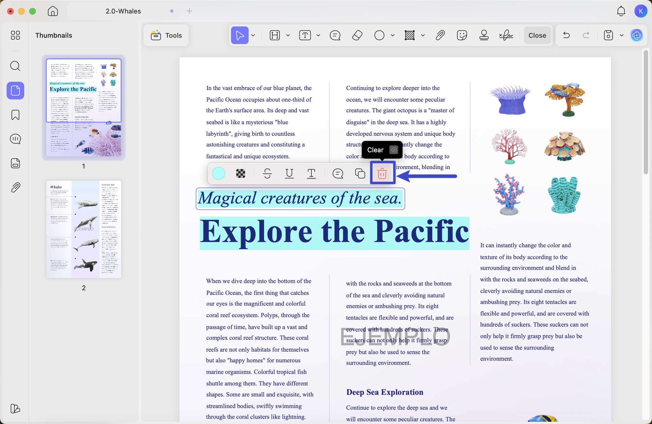Expand the shape tool dropdown arrow
The width and height of the screenshot is (652, 424).
(x=393, y=35)
